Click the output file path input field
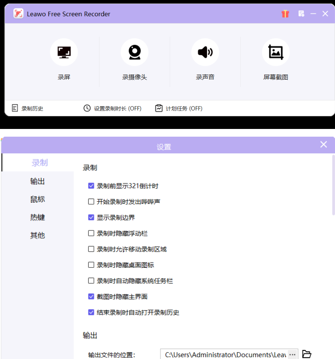 click(x=224, y=354)
